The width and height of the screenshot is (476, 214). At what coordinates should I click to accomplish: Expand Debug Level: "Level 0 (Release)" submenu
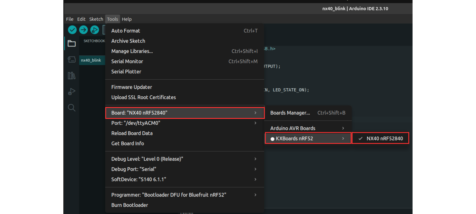click(185, 159)
